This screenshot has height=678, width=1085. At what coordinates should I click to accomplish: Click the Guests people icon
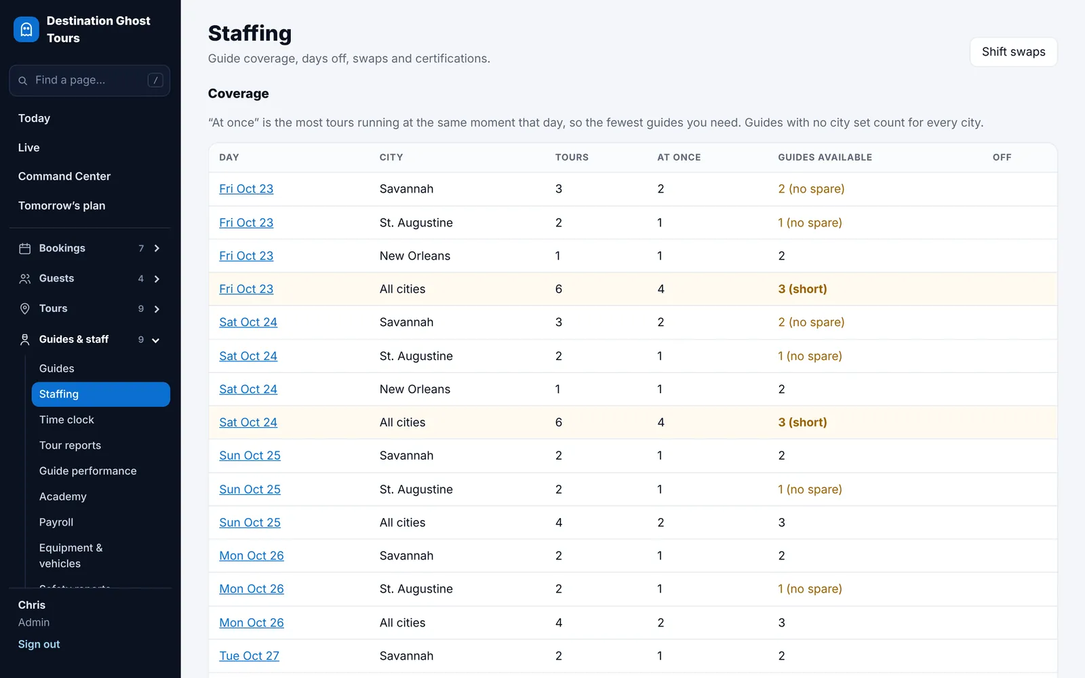click(25, 279)
